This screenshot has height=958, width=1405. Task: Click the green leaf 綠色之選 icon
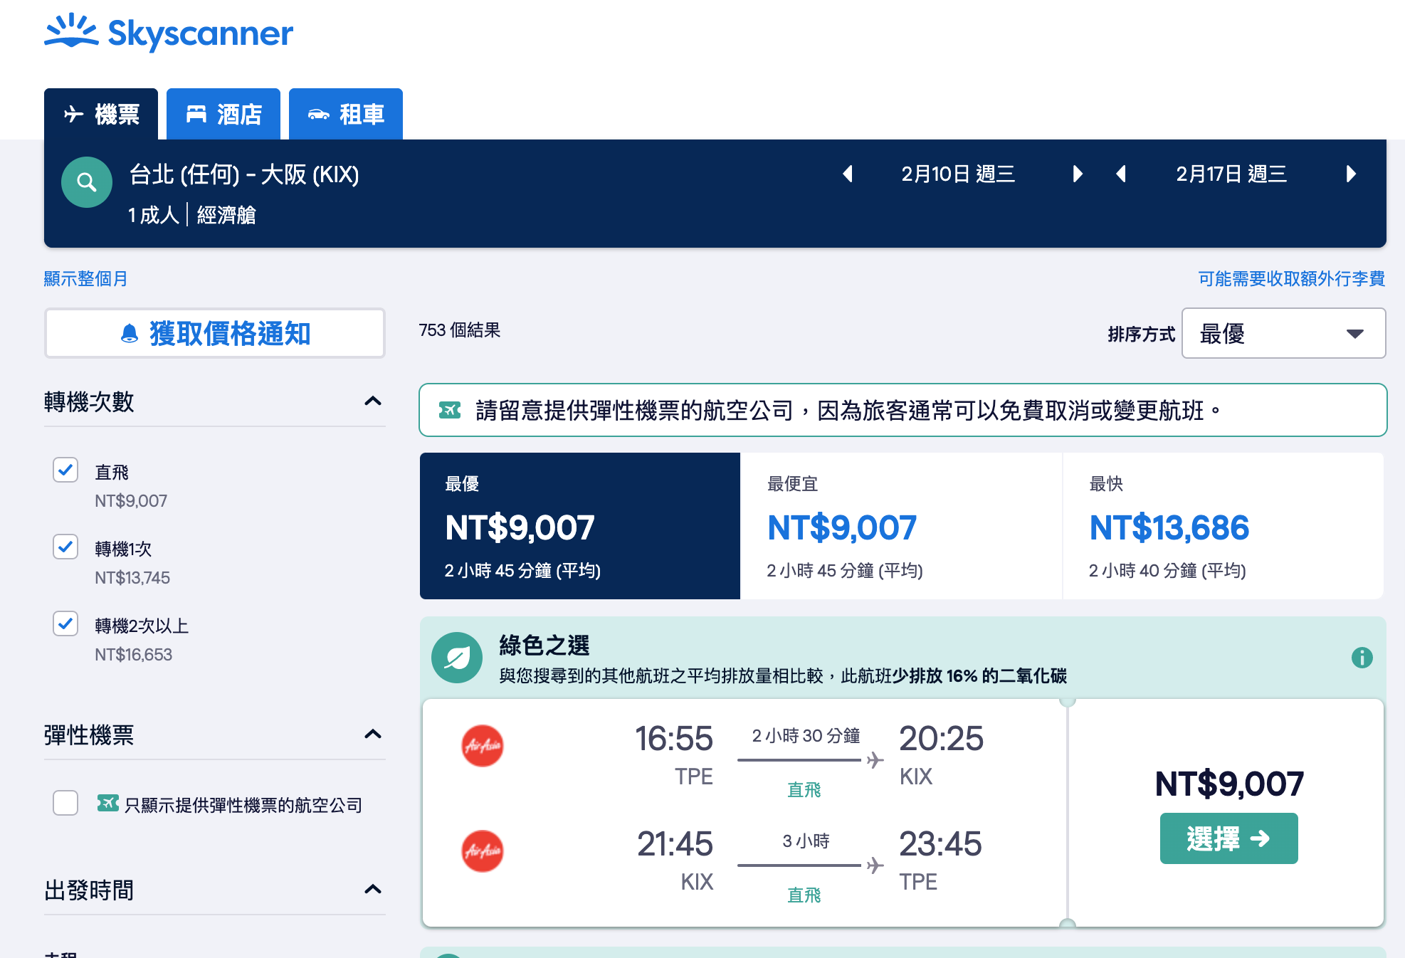click(x=457, y=658)
